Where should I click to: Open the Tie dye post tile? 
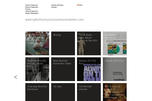tap(63, 92)
